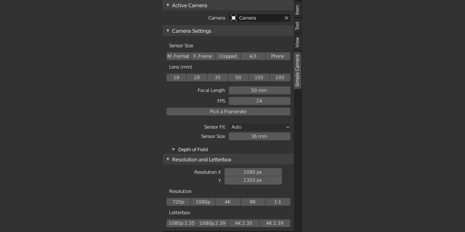Click the Active Camera panel drag handle dots

pos(288,5)
